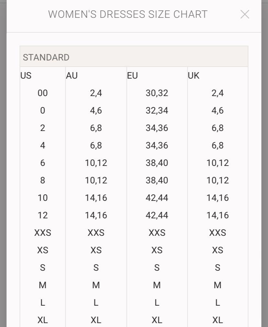Click XXS in the US column

pyautogui.click(x=43, y=233)
